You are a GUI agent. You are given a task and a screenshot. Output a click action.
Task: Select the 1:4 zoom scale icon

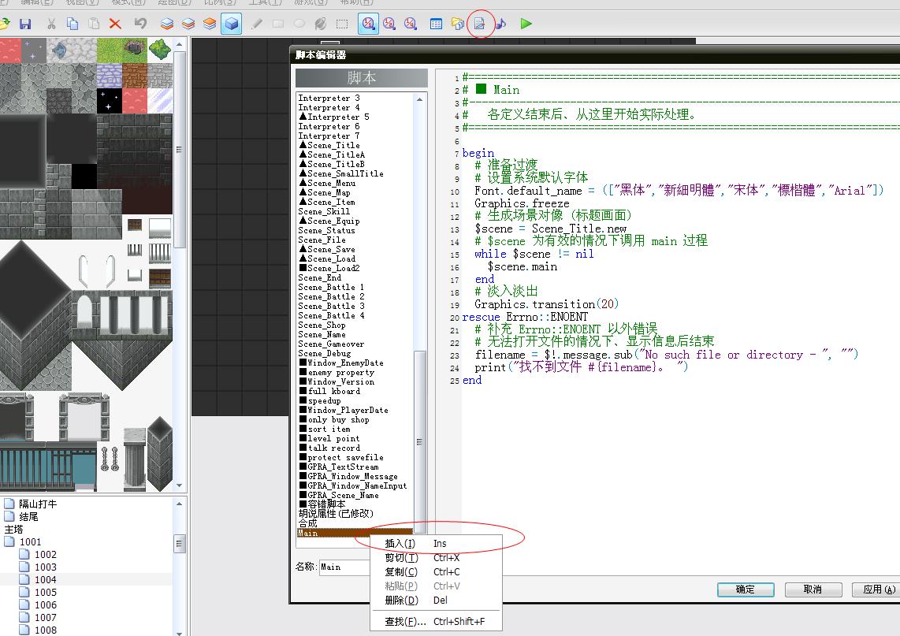(411, 24)
